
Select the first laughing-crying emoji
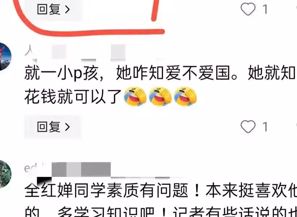click(135, 97)
